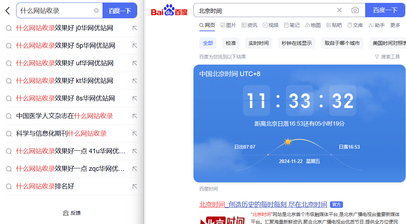Click the 官方 badge

click(336, 205)
